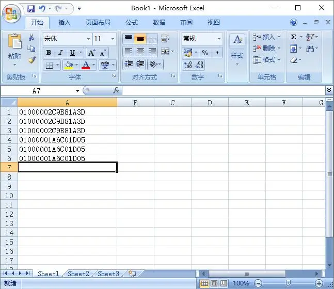Viewport: 334px width, 289px height.
Task: Toggle top vertical alignment
Action: [129, 39]
